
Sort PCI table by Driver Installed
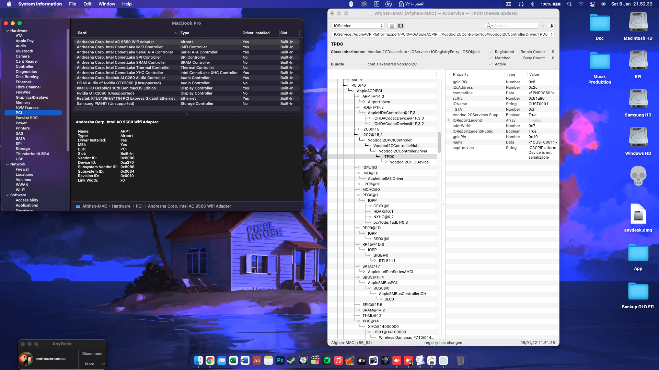pos(259,33)
